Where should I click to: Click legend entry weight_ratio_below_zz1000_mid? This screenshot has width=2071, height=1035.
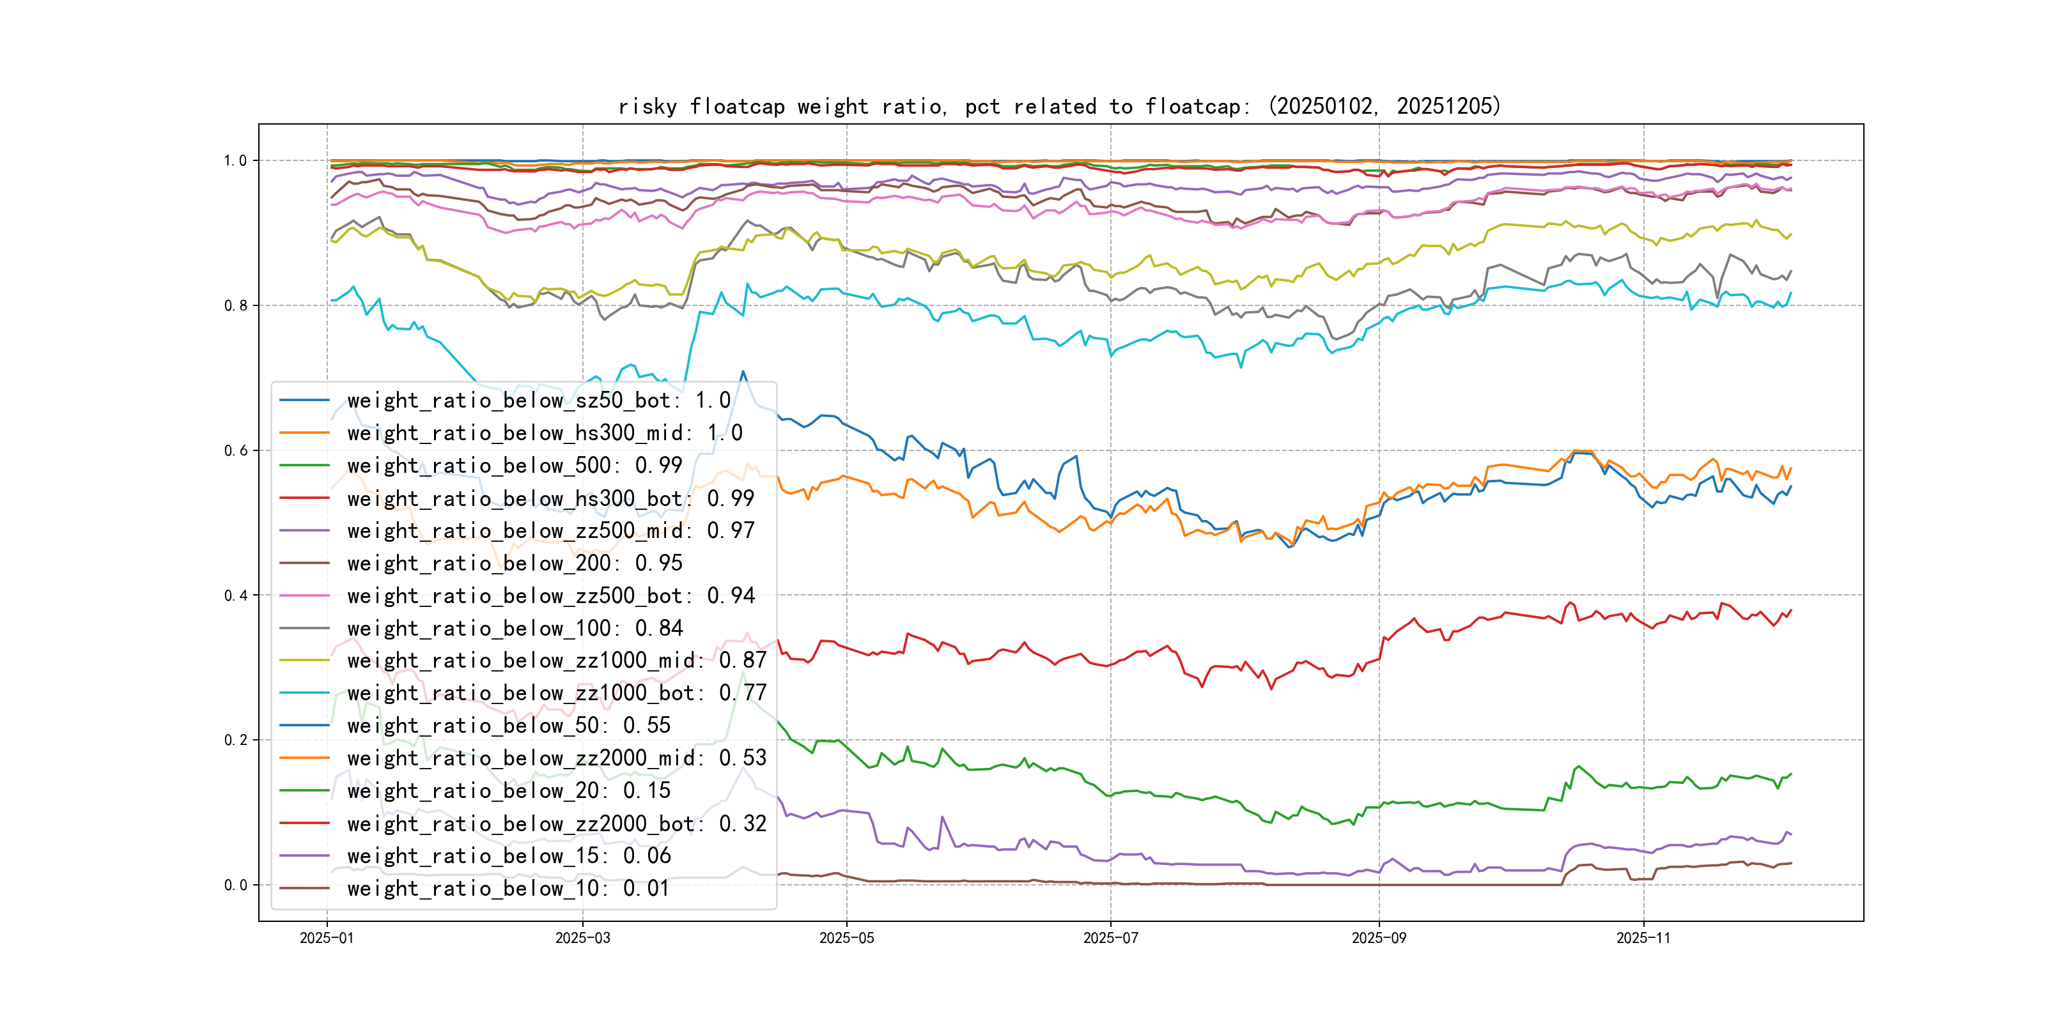(x=556, y=661)
